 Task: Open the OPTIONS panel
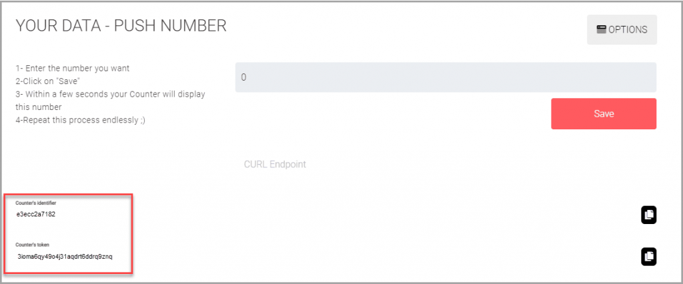(x=622, y=29)
